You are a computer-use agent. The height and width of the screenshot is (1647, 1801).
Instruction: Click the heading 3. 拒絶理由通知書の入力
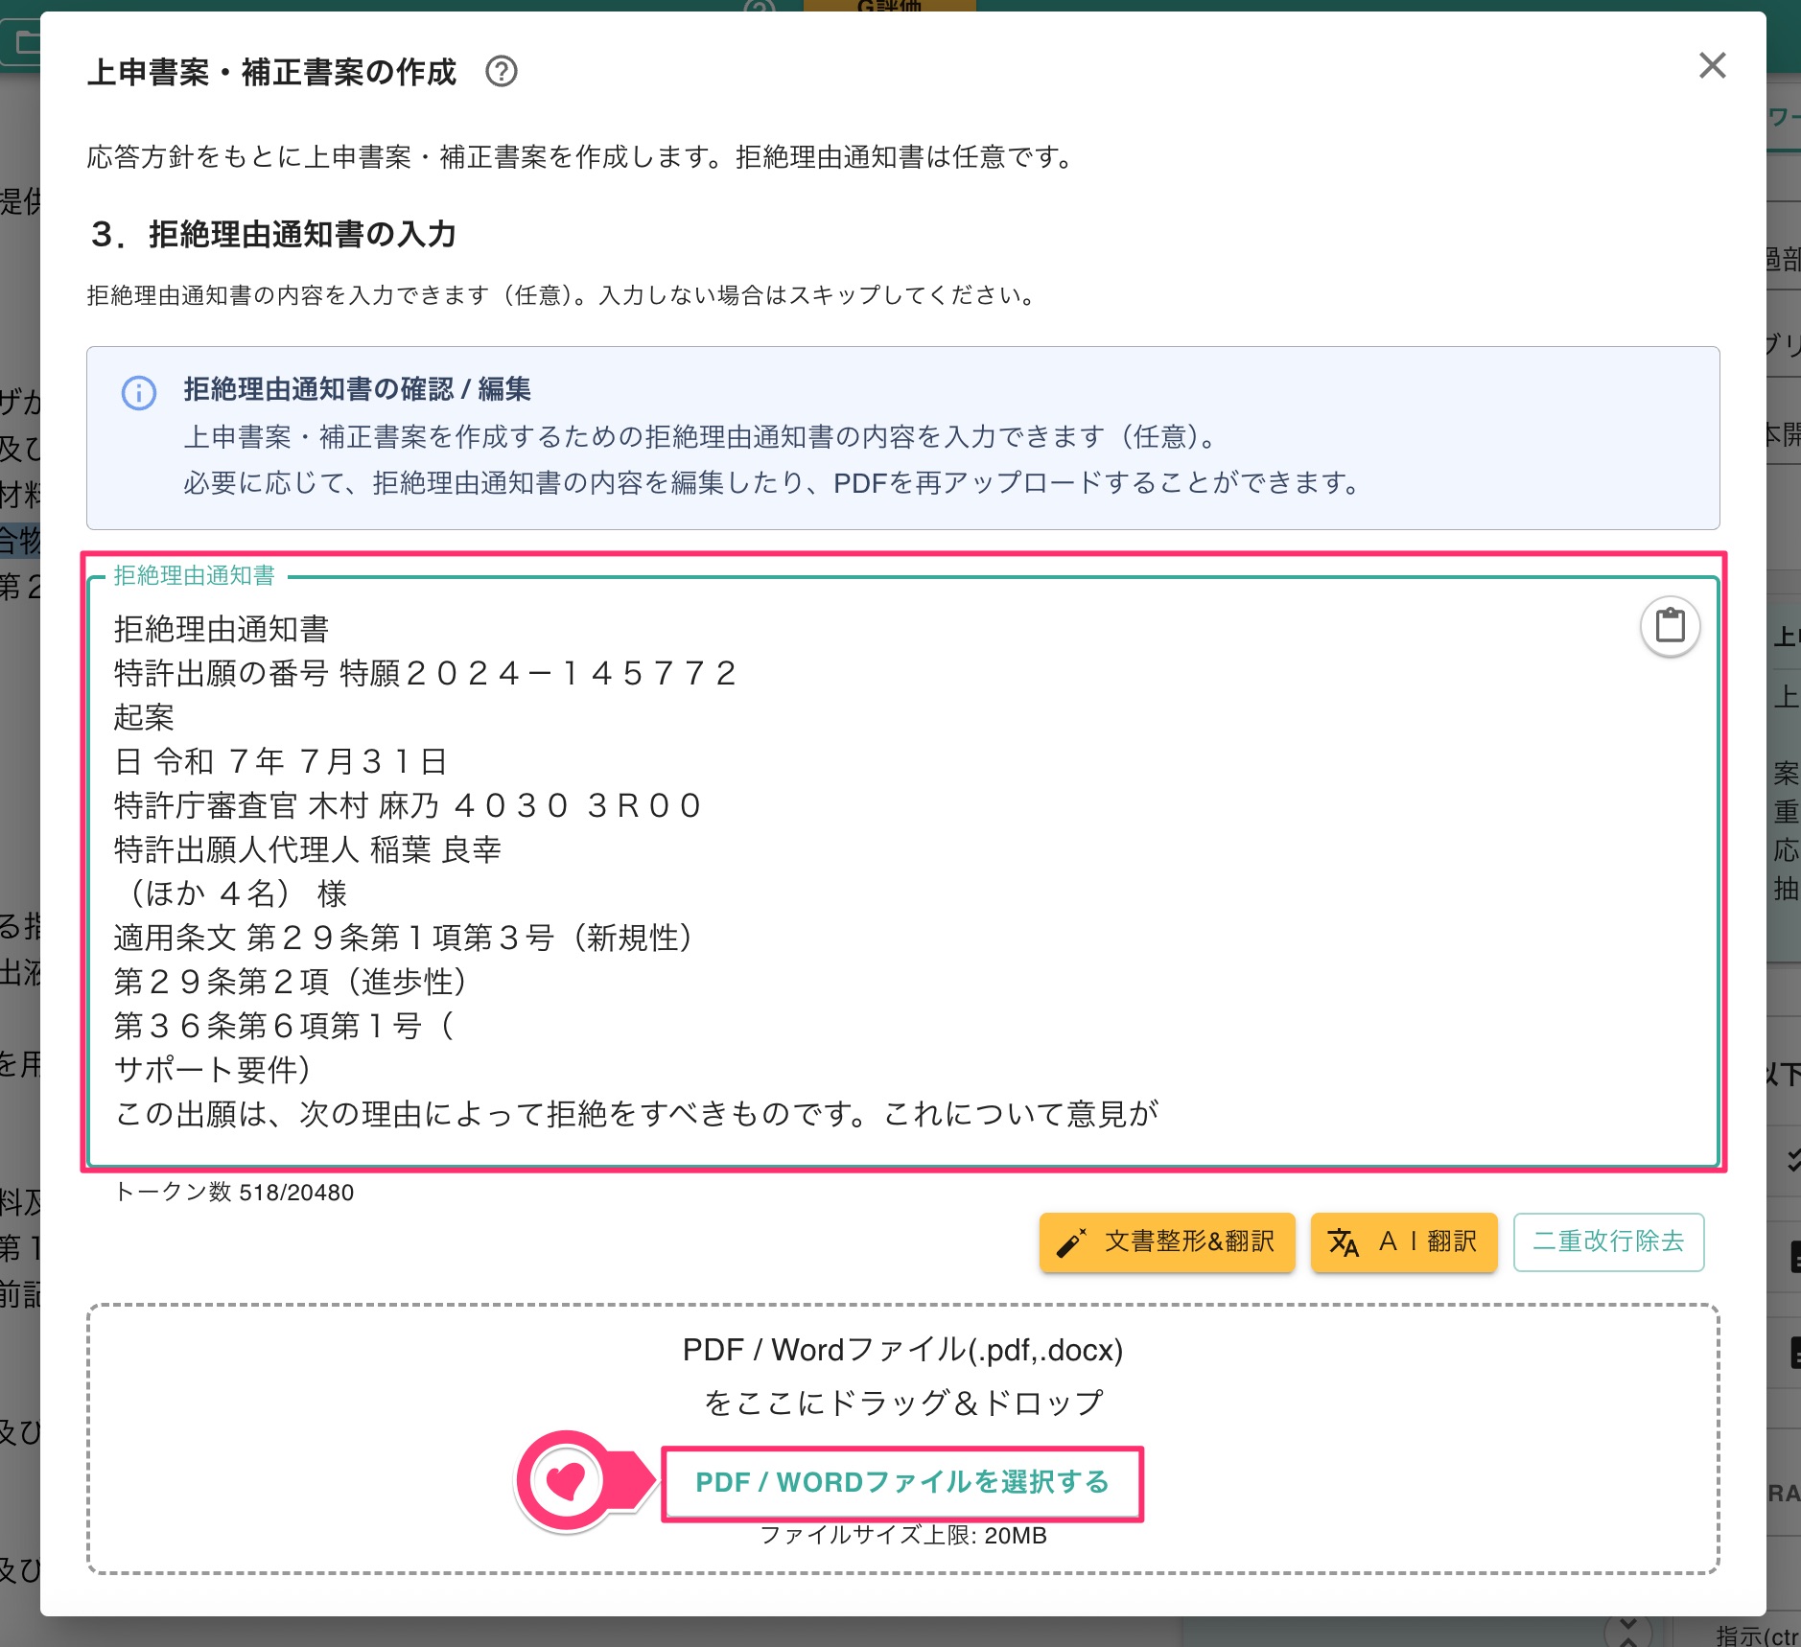coord(273,234)
